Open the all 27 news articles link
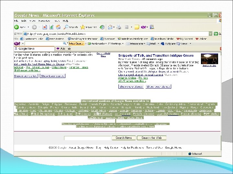The width and height of the screenshot is (233, 174). (132, 81)
